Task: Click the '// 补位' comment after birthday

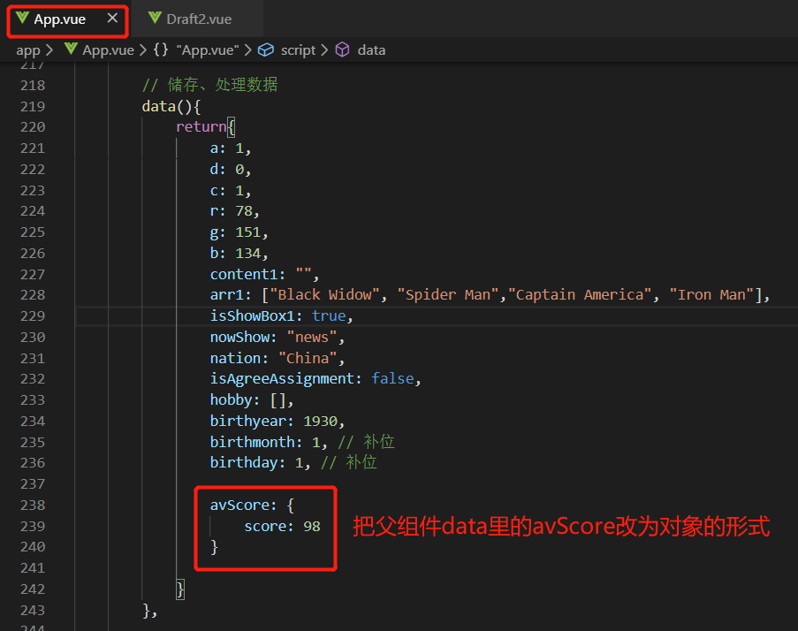Action: 348,462
